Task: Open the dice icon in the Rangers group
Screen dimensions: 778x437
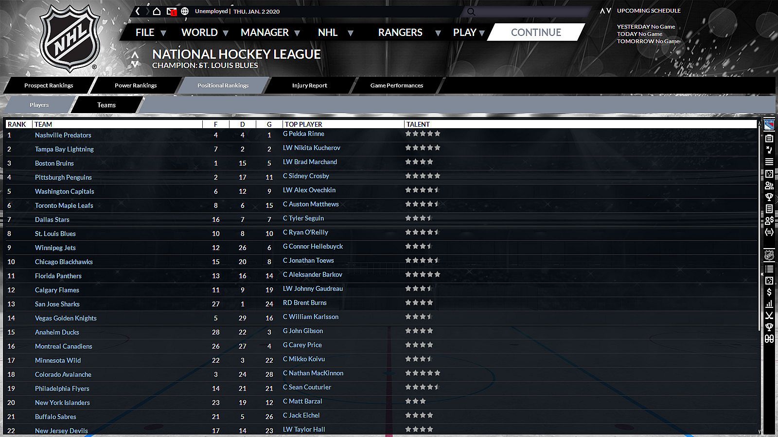Action: pyautogui.click(x=769, y=174)
